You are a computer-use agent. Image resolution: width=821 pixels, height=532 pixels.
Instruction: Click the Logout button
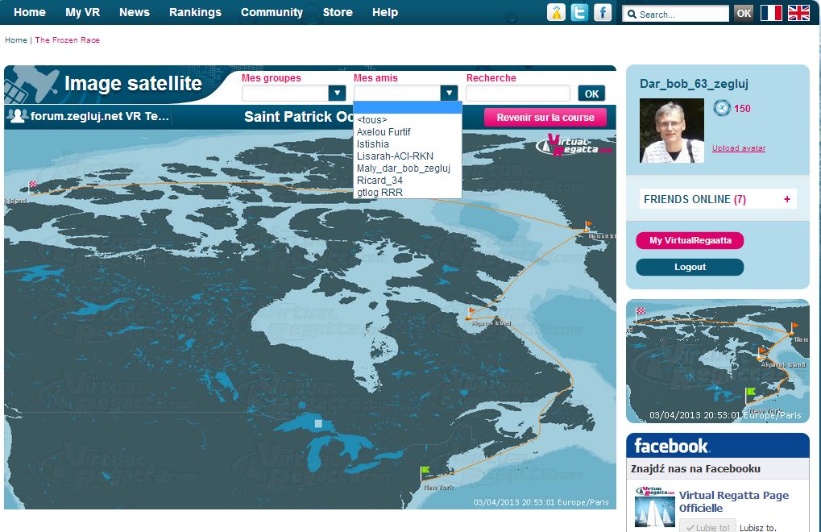coord(690,267)
